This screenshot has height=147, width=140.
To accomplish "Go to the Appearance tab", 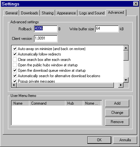I will [66, 13].
